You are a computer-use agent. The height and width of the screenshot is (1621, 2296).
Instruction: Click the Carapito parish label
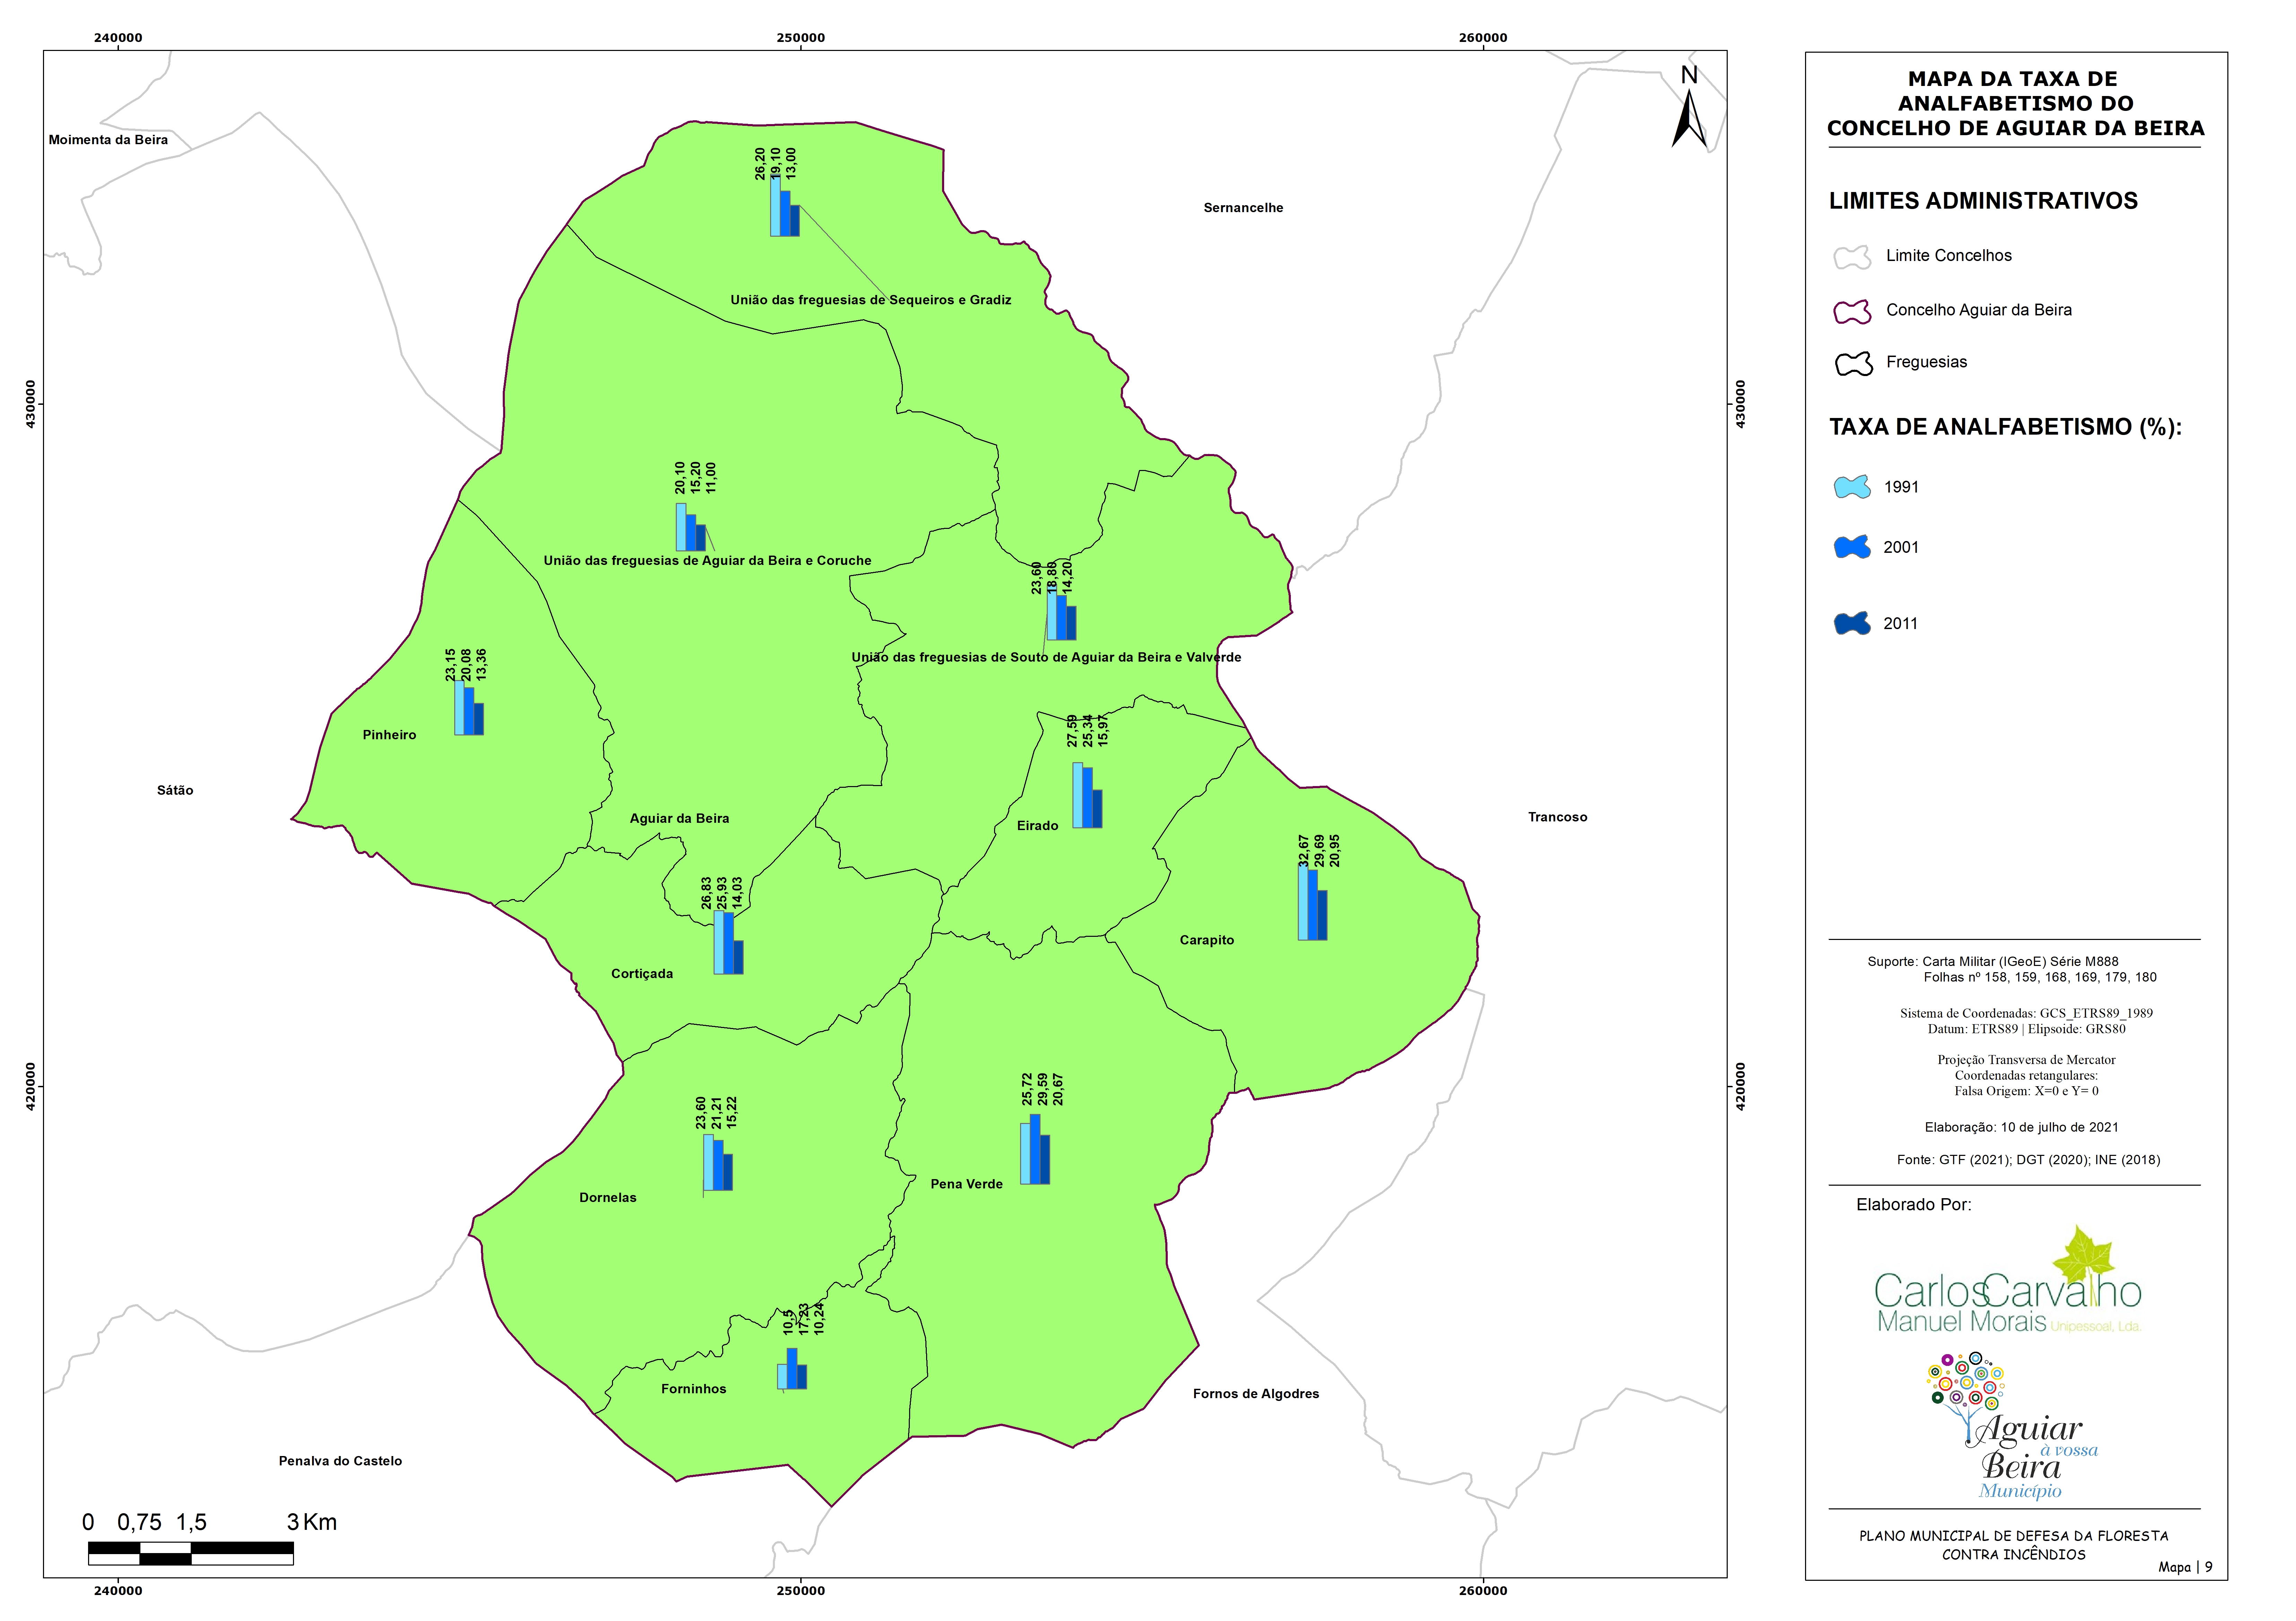click(1207, 940)
